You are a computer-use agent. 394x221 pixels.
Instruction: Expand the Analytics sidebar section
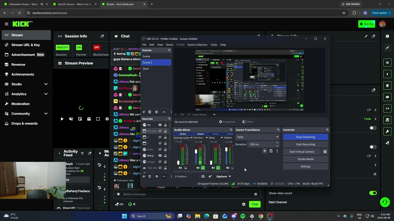tap(46, 94)
